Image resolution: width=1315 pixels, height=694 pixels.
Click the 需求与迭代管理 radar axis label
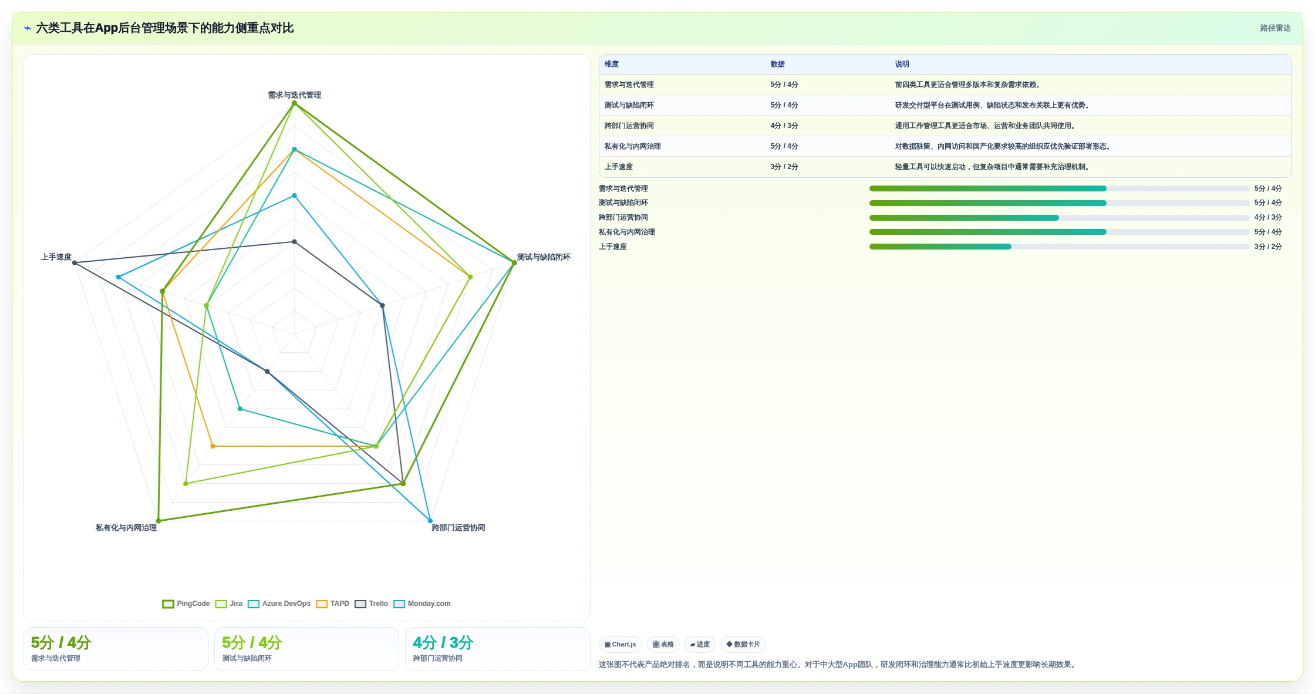pos(295,95)
